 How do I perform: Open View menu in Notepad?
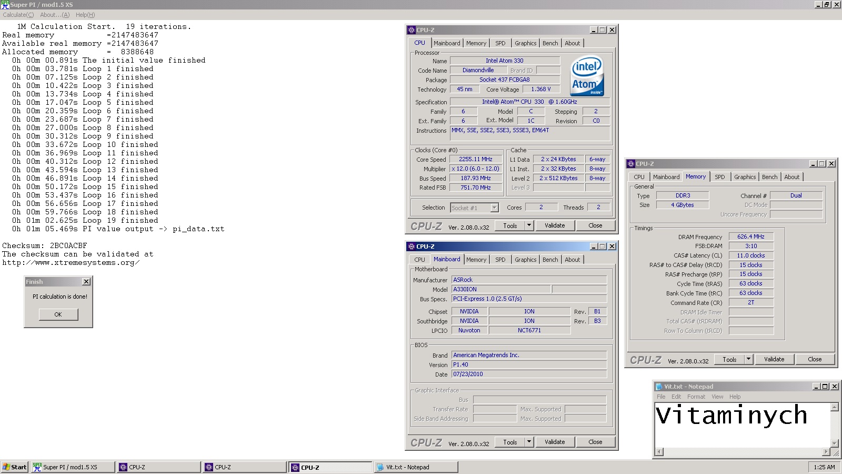(717, 397)
